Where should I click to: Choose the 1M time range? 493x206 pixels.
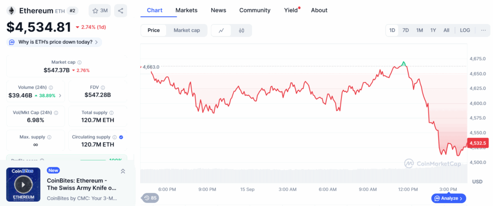click(x=419, y=30)
